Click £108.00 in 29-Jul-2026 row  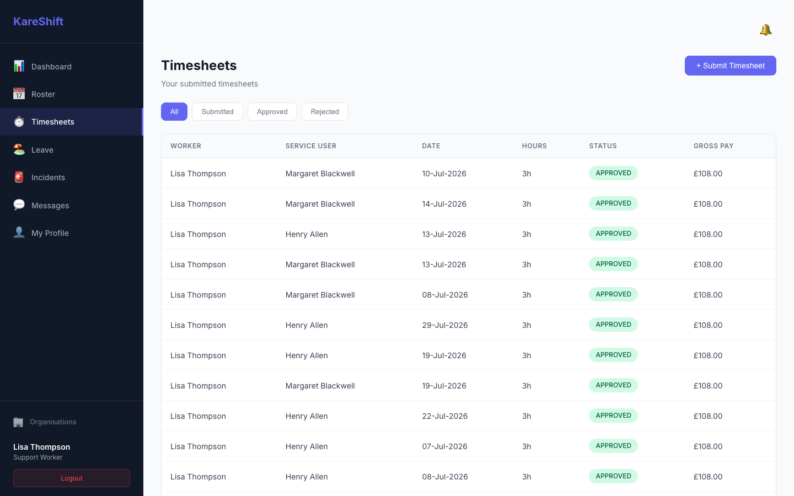click(708, 325)
